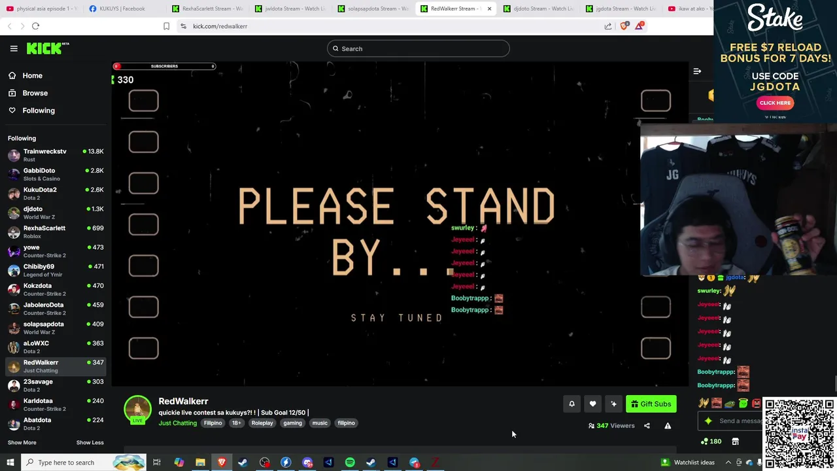This screenshot has width=837, height=471.
Task: Collapse following list with Show Less
Action: (x=90, y=442)
